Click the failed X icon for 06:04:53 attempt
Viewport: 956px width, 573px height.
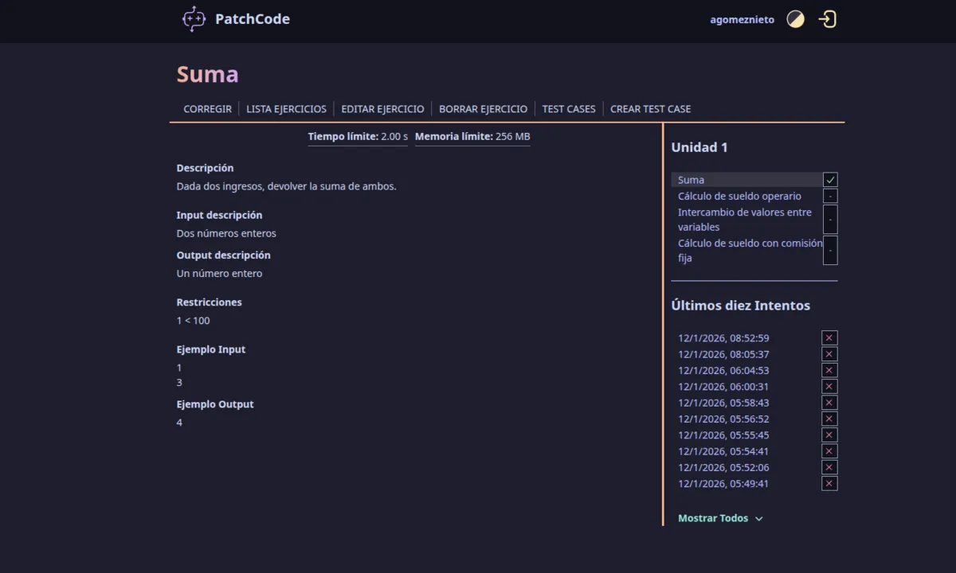(829, 370)
